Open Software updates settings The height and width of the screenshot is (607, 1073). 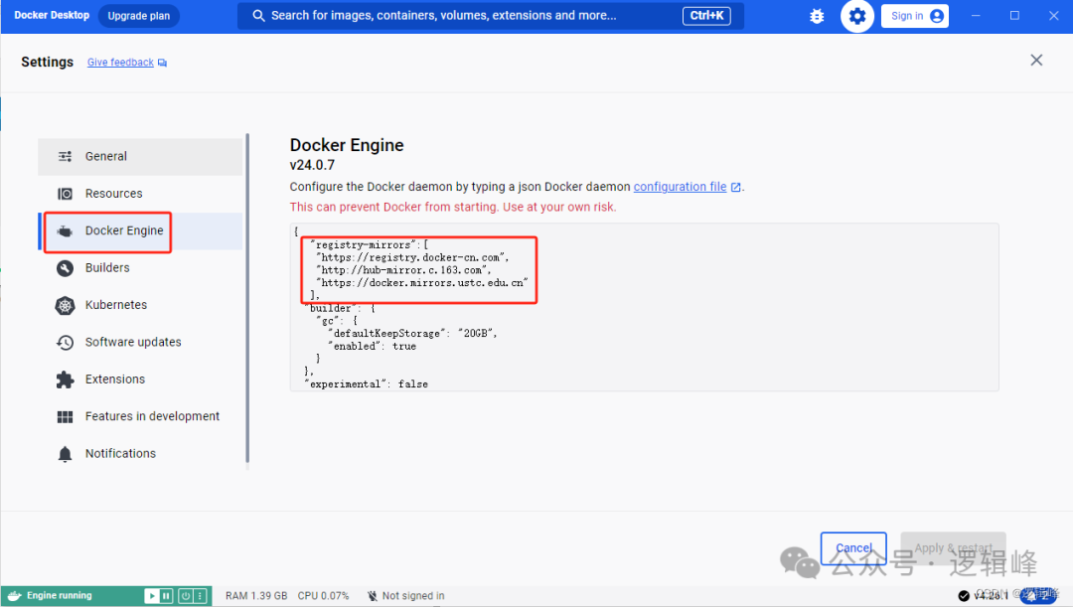pyautogui.click(x=133, y=342)
